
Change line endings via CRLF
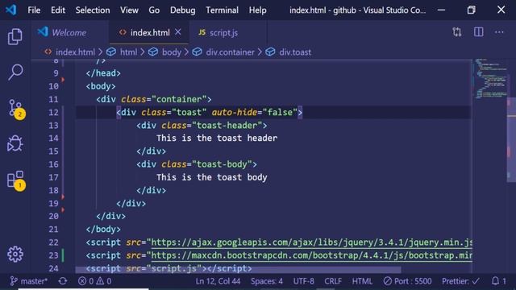pos(333,281)
